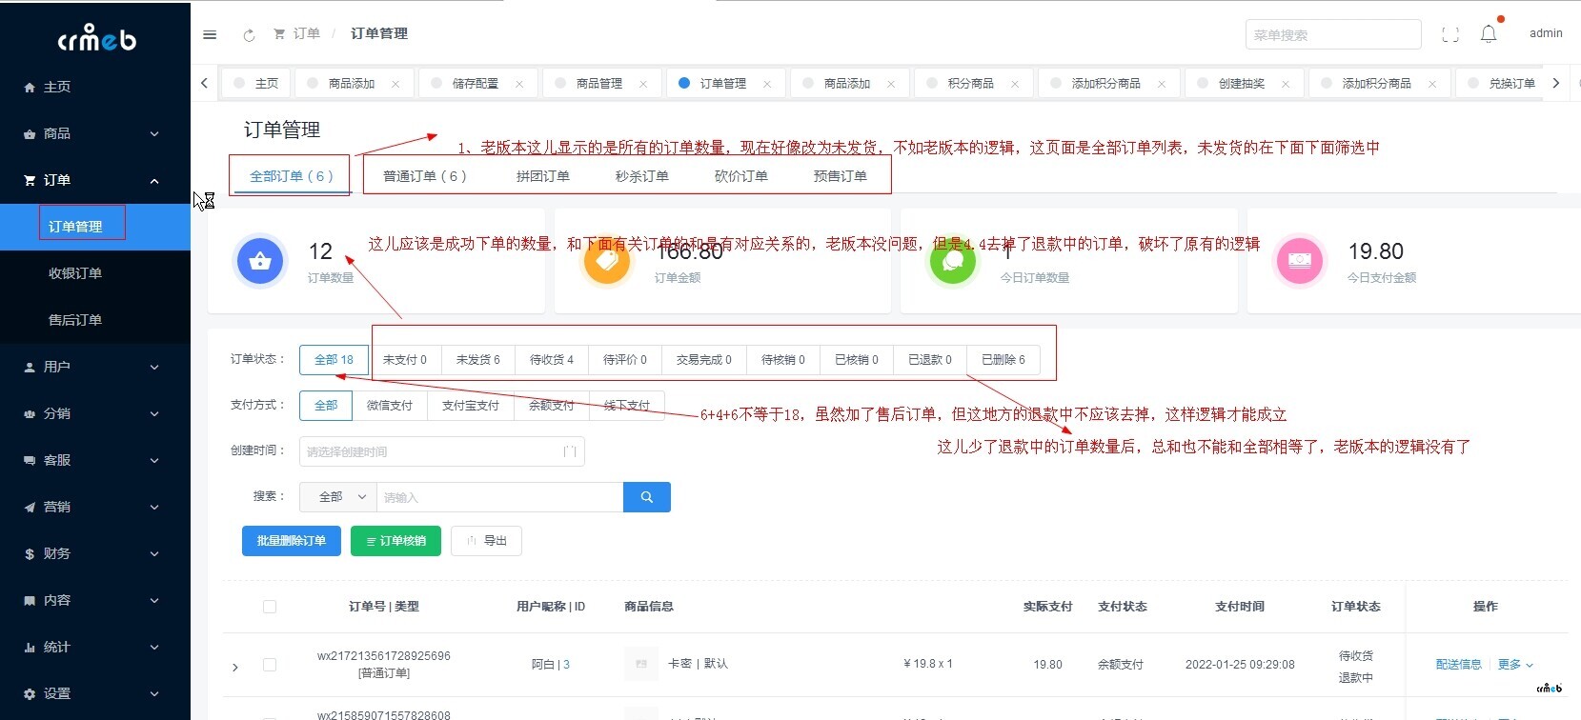
Task: Open the notification bell
Action: [1488, 34]
